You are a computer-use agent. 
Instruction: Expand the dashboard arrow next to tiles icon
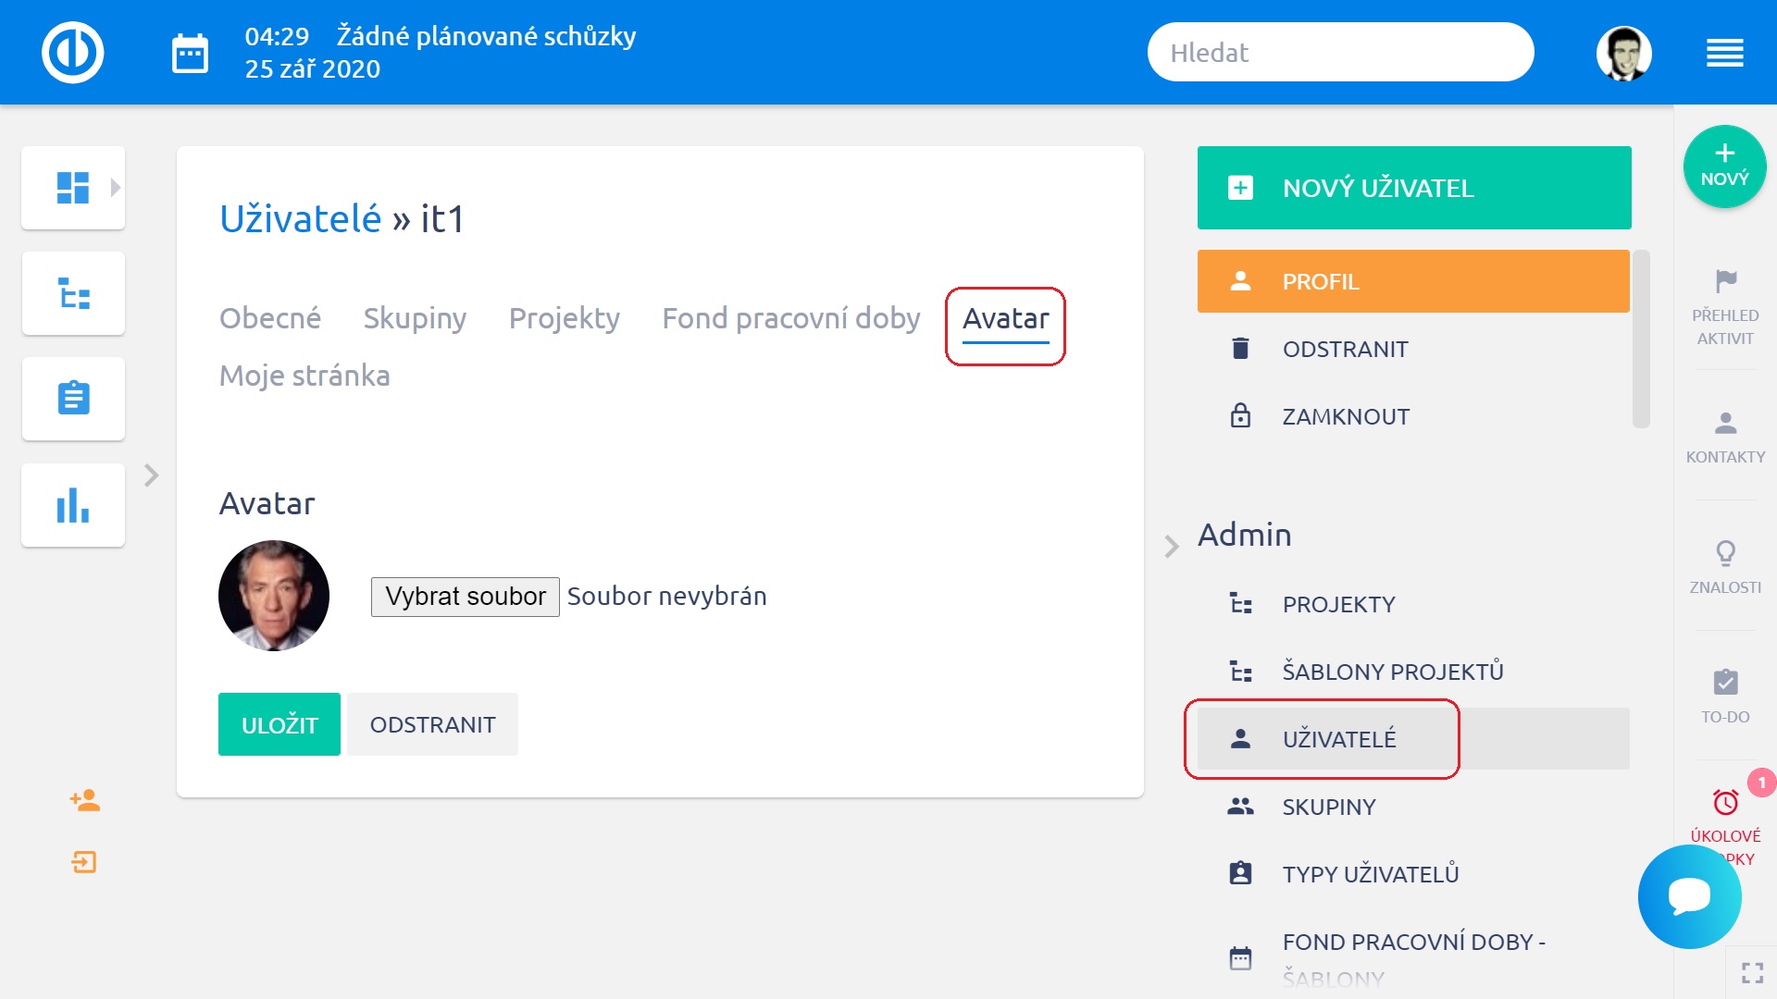coord(116,188)
